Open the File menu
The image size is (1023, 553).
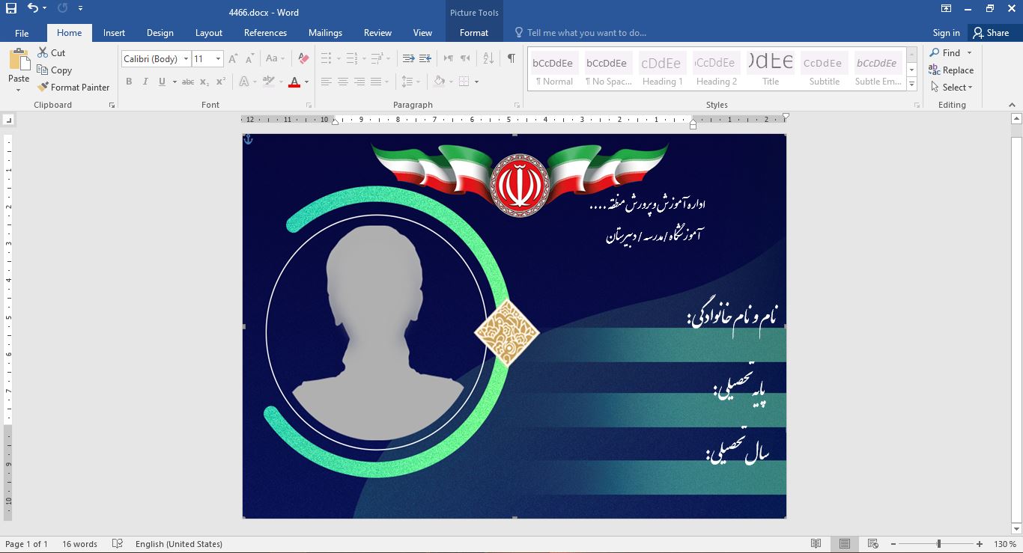(x=22, y=33)
